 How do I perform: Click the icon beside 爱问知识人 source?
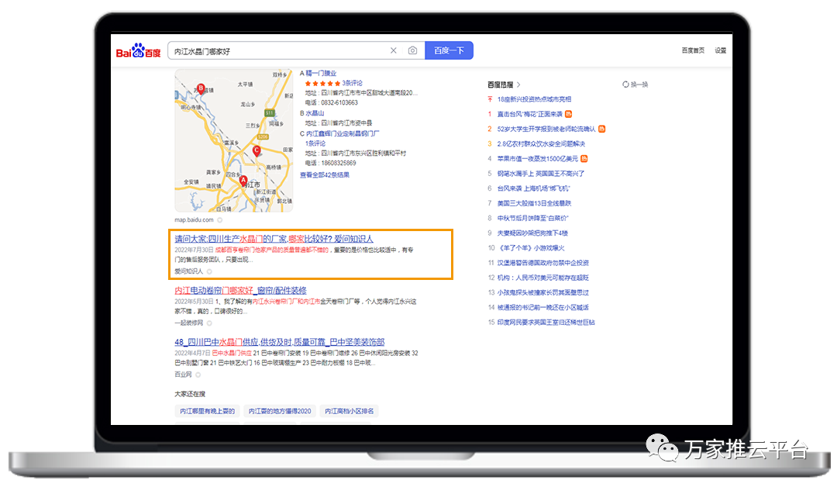click(209, 271)
